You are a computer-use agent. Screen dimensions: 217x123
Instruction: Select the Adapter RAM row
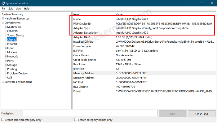click(x=144, y=37)
